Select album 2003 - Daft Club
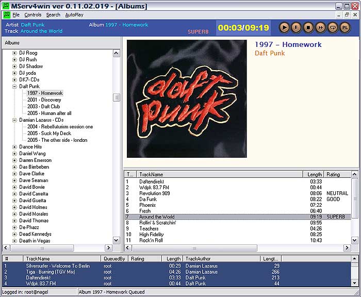Screen dimensions: 361x297 (43, 107)
